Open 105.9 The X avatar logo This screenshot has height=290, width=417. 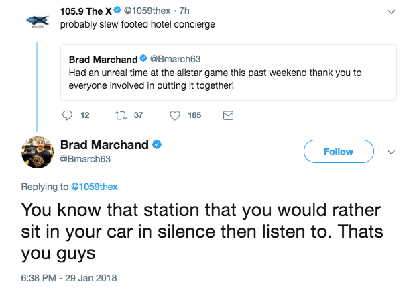tap(38, 21)
